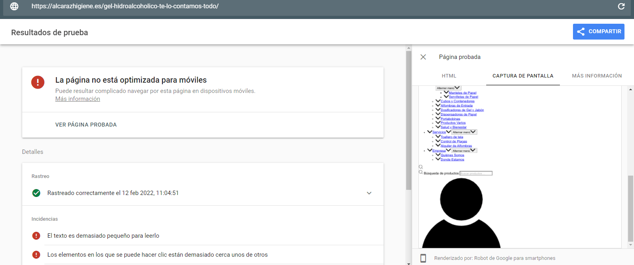Click 'Salud y Bienestar' in the preview
634x265 pixels.
[453, 127]
